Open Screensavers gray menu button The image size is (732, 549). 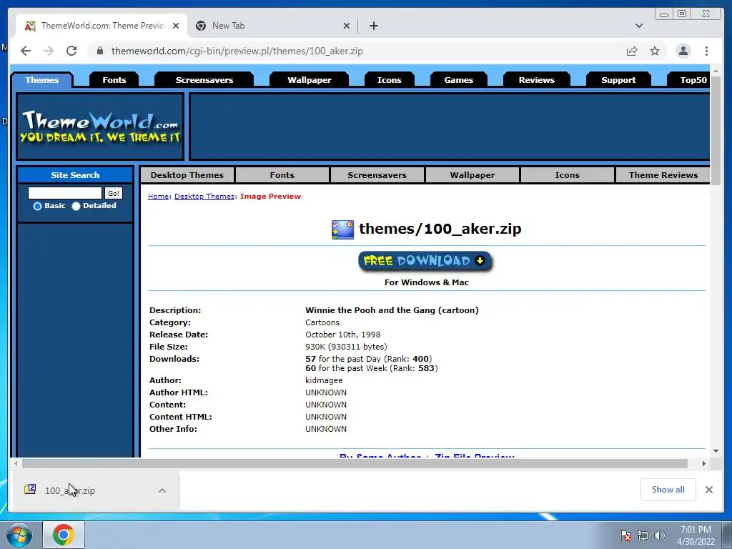pos(377,175)
